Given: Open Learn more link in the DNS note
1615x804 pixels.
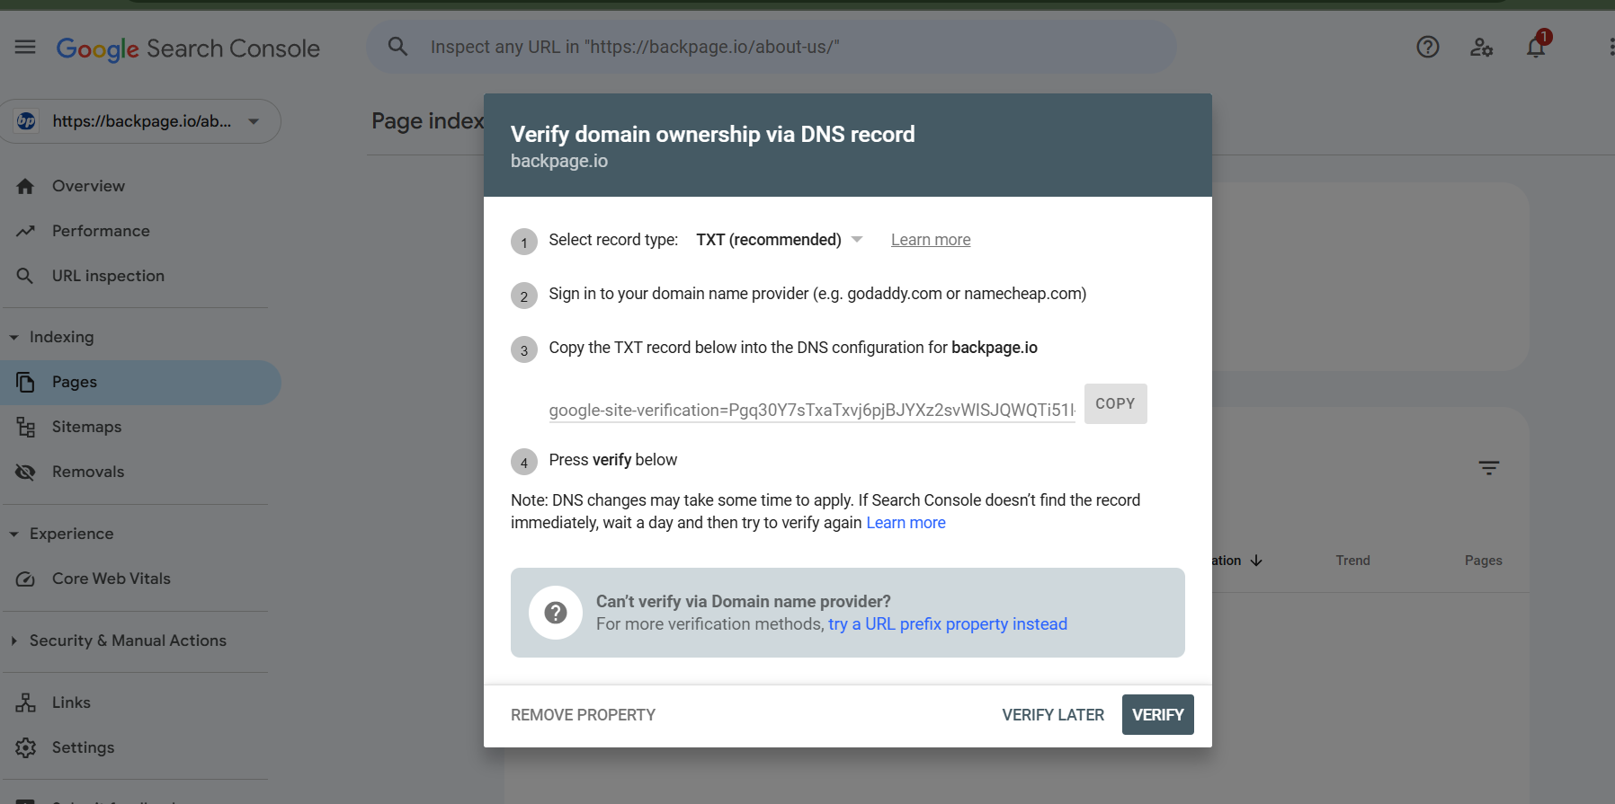Looking at the screenshot, I should (906, 523).
